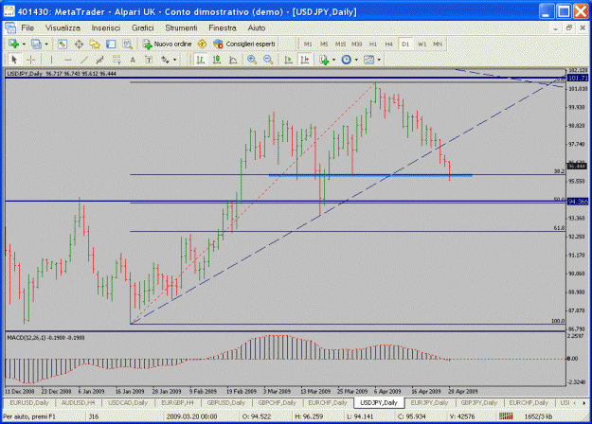Open the Finestra menu
This screenshot has width=592, height=424.
(x=223, y=27)
